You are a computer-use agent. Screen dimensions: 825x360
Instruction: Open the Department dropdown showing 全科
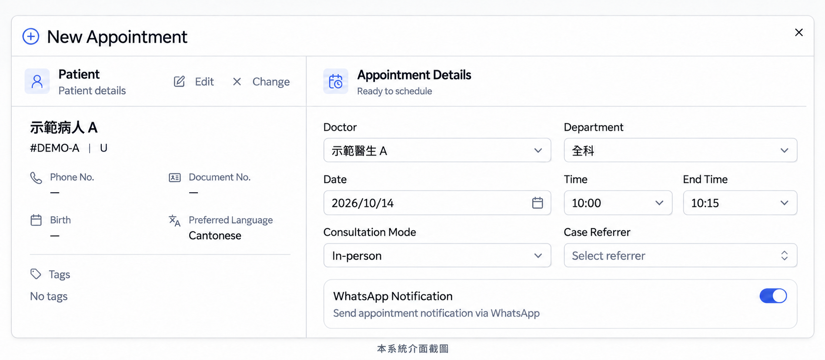(680, 150)
